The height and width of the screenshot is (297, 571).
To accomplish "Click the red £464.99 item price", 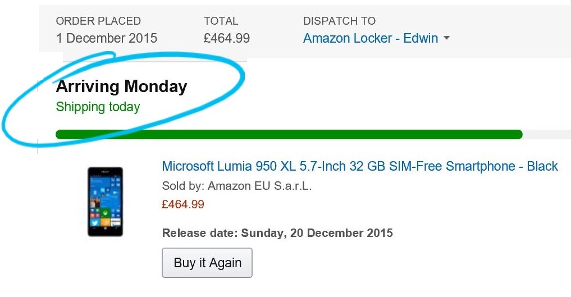I will (x=183, y=204).
